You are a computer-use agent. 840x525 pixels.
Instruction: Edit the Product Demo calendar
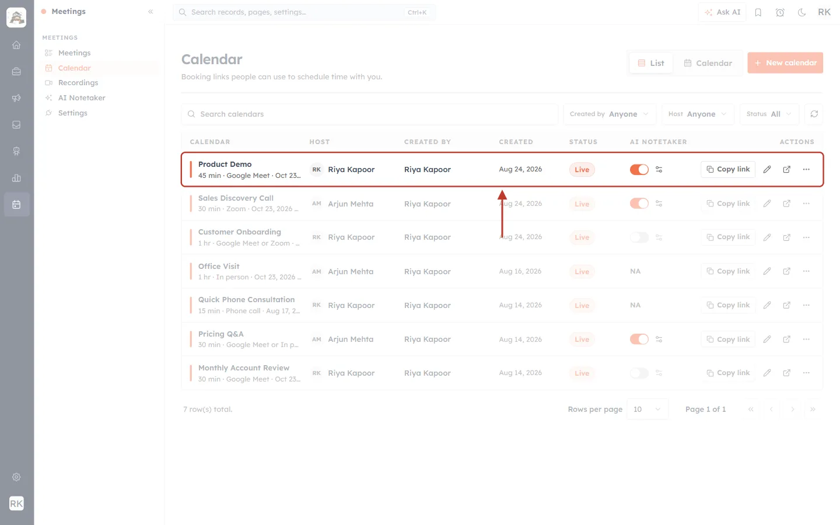point(767,169)
